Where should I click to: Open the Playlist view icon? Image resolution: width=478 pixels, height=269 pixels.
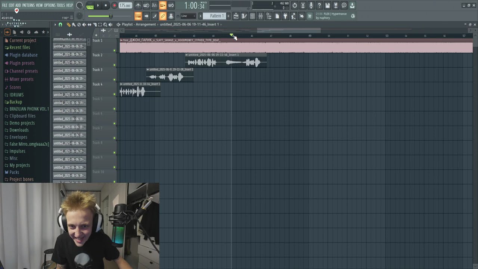pyautogui.click(x=236, y=16)
